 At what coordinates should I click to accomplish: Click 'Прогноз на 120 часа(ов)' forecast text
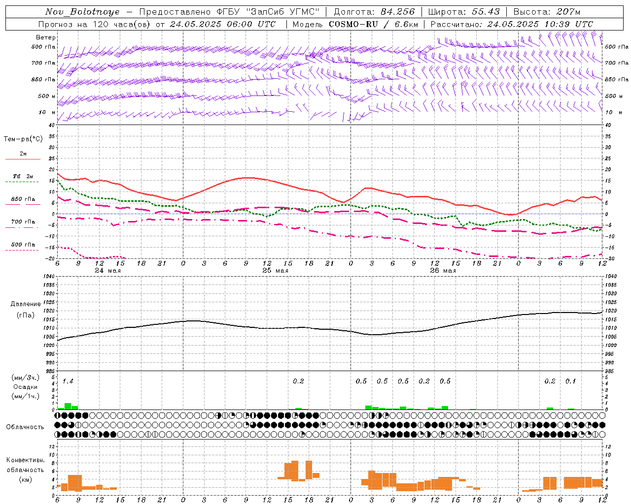click(x=95, y=24)
